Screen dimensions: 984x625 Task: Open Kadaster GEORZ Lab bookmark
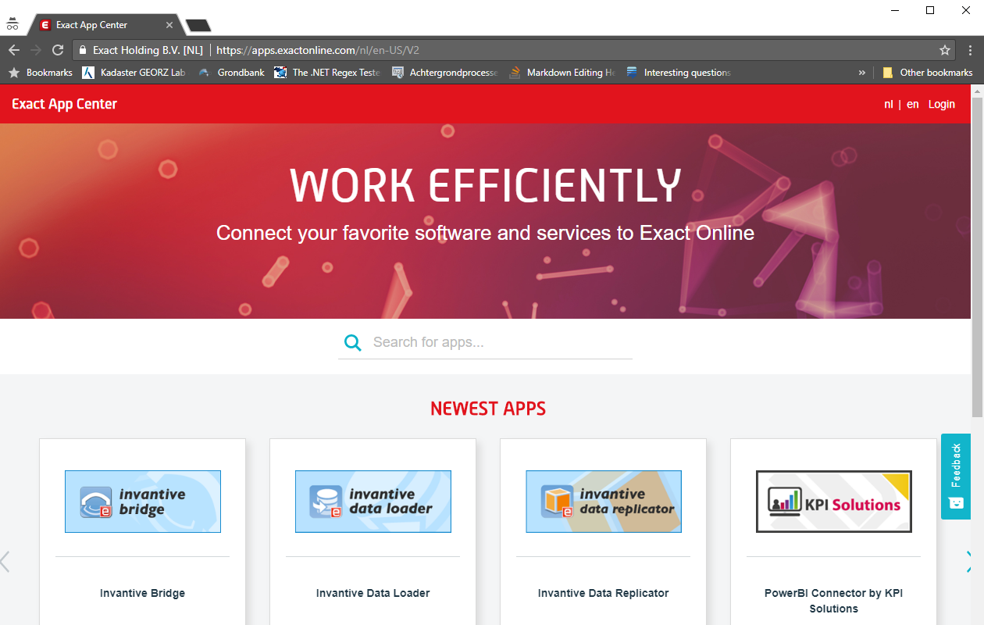(x=134, y=73)
